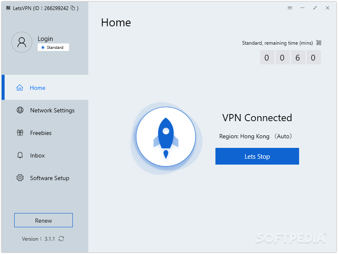Click the Inbox bell icon
The height and width of the screenshot is (254, 338).
point(20,155)
